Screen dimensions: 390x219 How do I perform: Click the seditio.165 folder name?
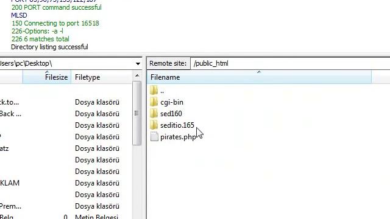pos(177,125)
